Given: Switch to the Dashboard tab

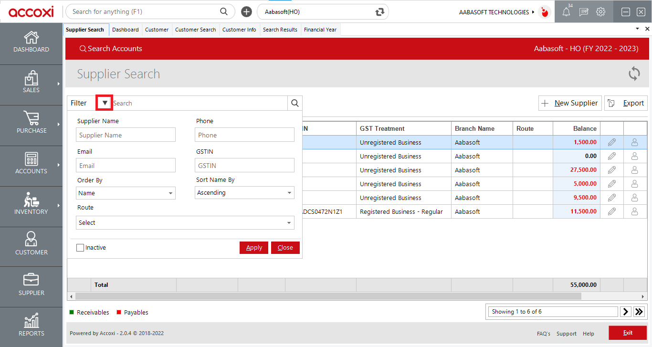Looking at the screenshot, I should 126,30.
